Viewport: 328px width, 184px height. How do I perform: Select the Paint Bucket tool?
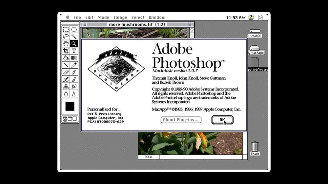(66, 58)
